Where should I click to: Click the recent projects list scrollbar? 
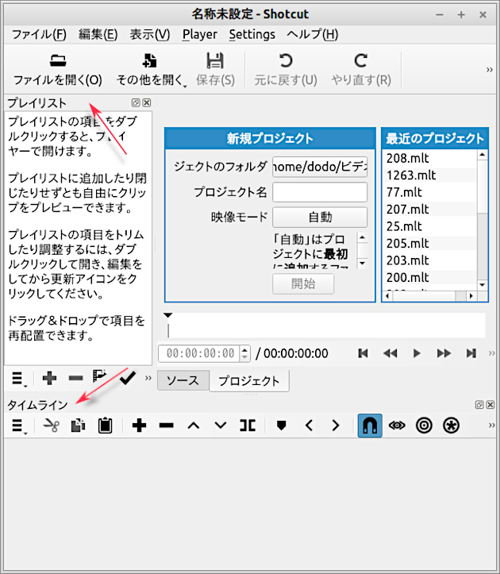point(483,222)
